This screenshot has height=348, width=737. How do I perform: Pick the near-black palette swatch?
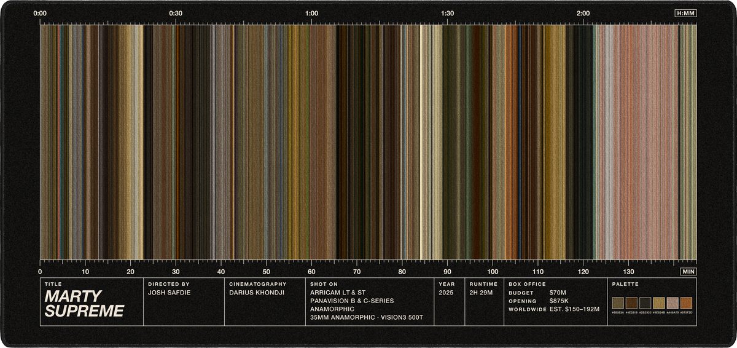pyautogui.click(x=645, y=303)
